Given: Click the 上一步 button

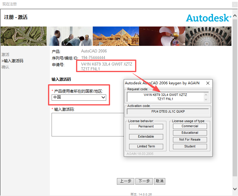Looking at the screenshot, I should (x=126, y=181).
